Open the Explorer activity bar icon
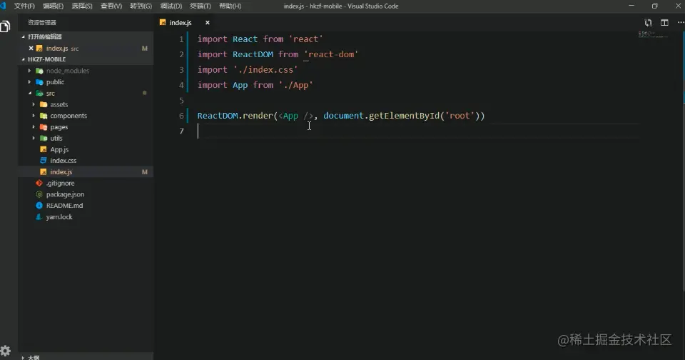This screenshot has height=360, width=685. (5, 26)
